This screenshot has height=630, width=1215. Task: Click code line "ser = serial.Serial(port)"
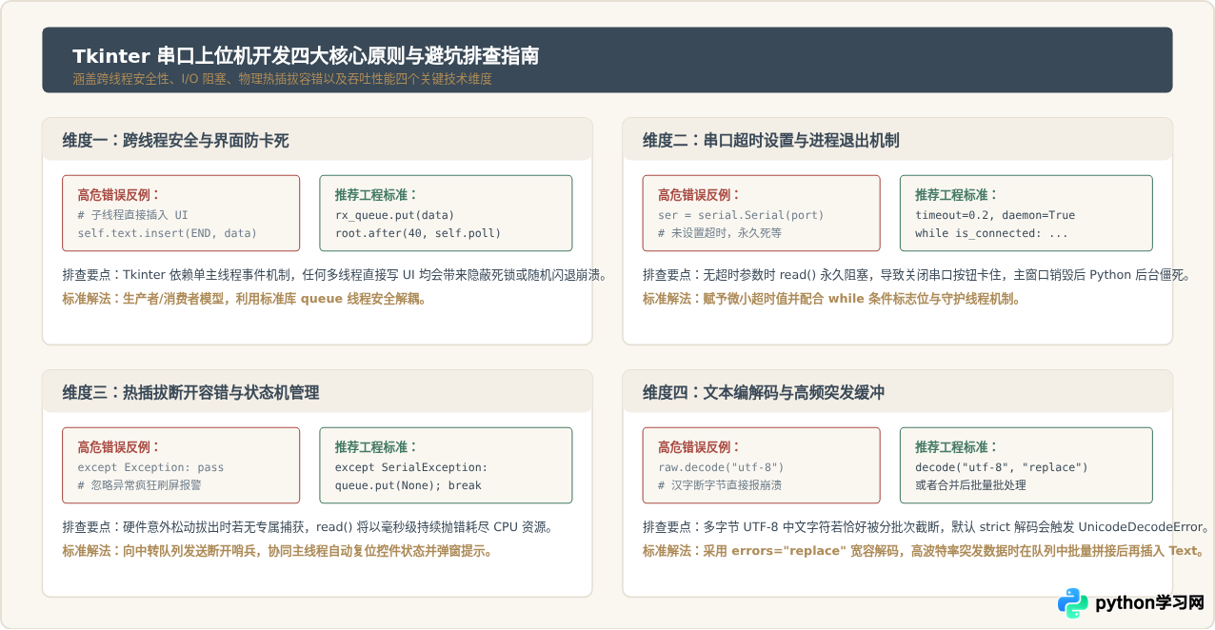point(741,215)
